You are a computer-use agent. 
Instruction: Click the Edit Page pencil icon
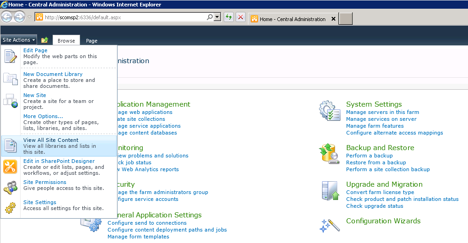pos(11,56)
